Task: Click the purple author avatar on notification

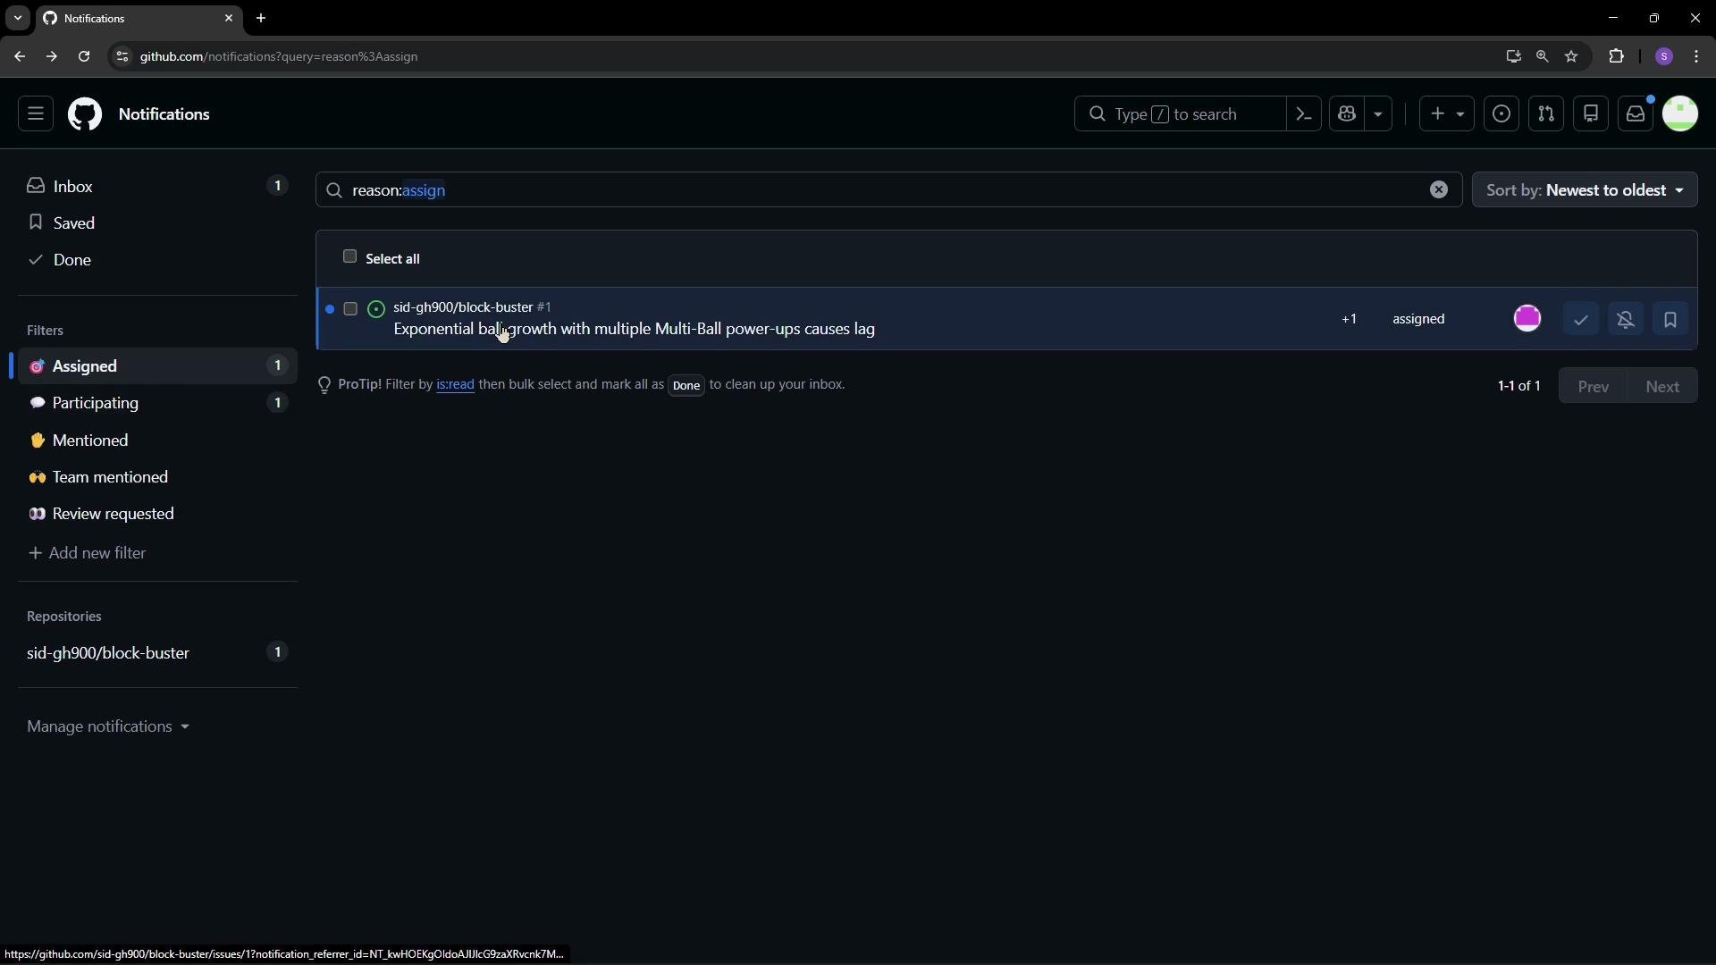Action: pos(1527,318)
